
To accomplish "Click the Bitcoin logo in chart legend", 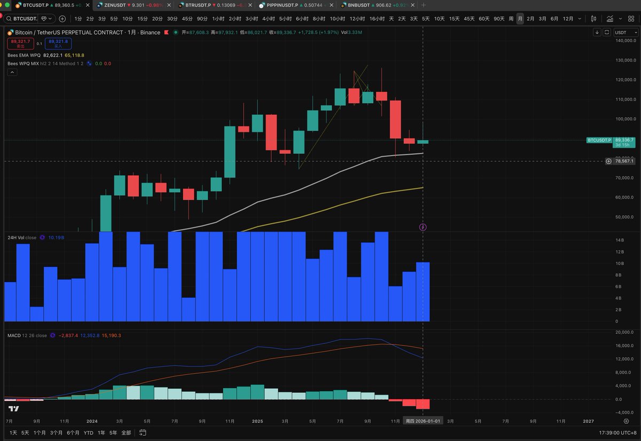I will 10,33.
